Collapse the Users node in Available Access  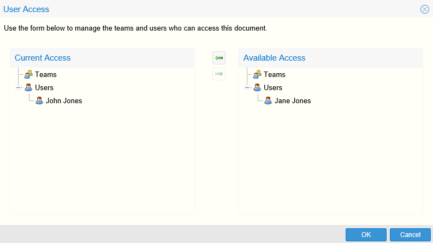[x=247, y=87]
